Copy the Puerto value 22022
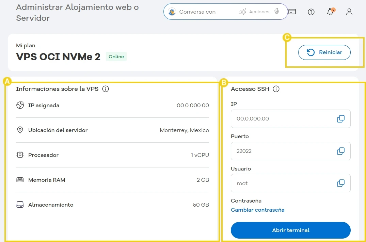The height and width of the screenshot is (242, 366). point(340,151)
